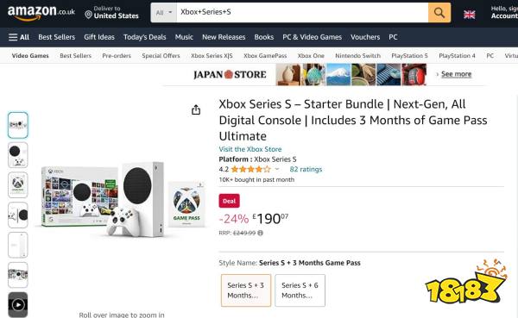Open the 82 ratings link
The height and width of the screenshot is (318, 518).
click(306, 169)
